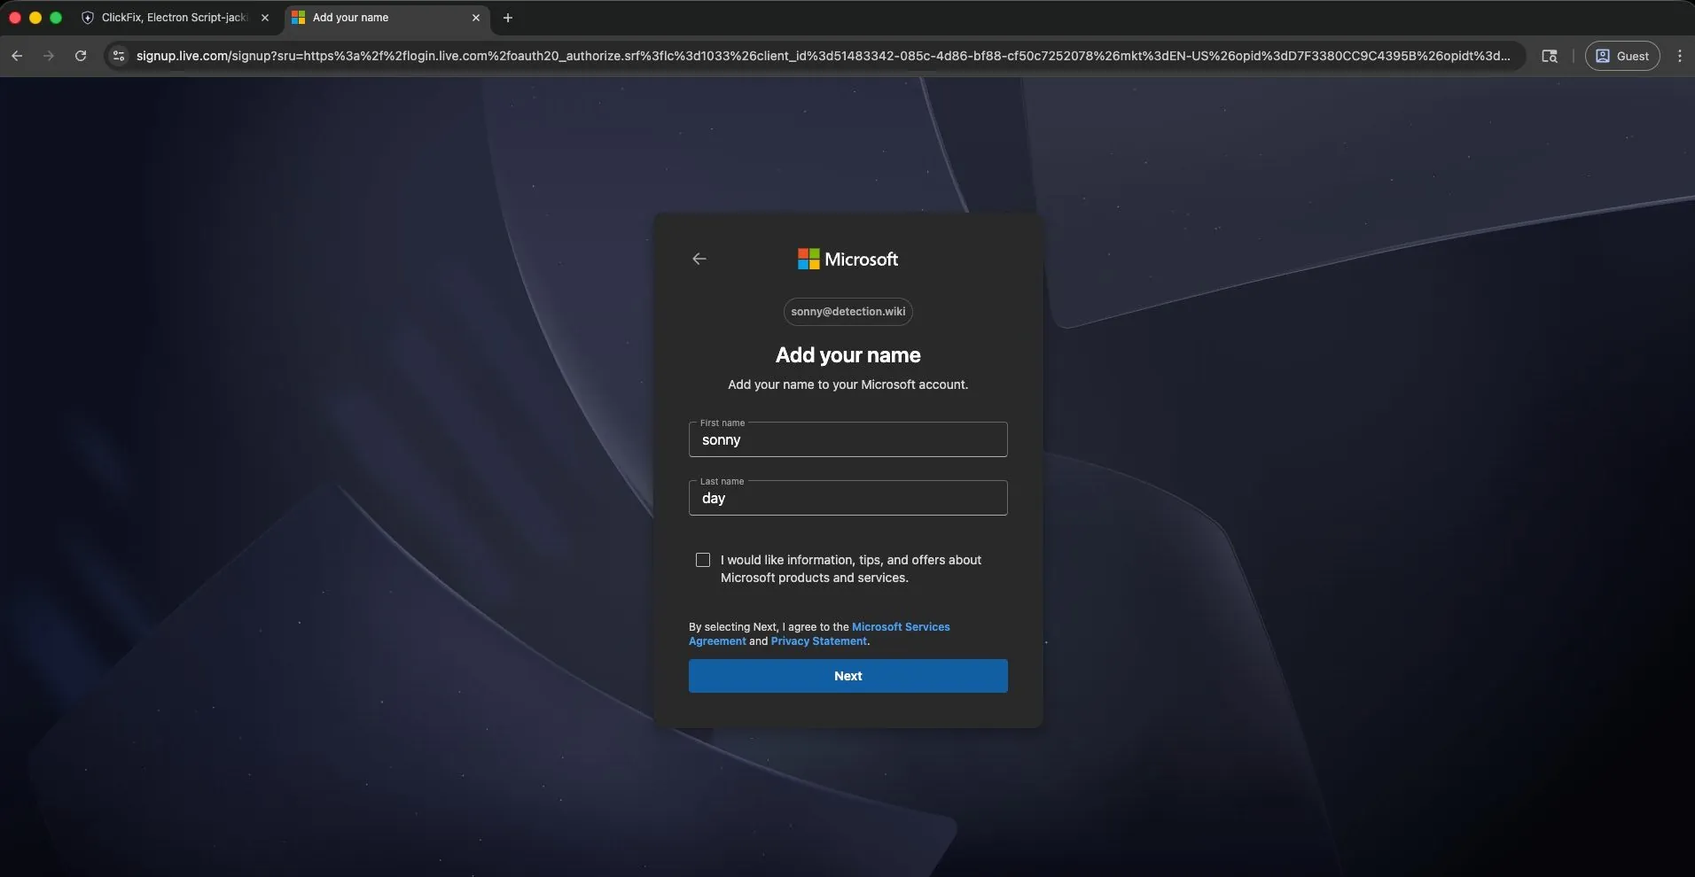
Task: Open the tab search icon beside Guest
Action: 1550,56
